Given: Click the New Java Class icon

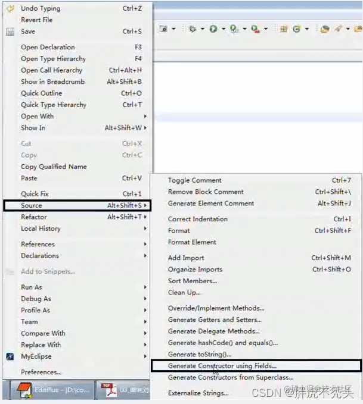Looking at the screenshot, I should (x=297, y=29).
